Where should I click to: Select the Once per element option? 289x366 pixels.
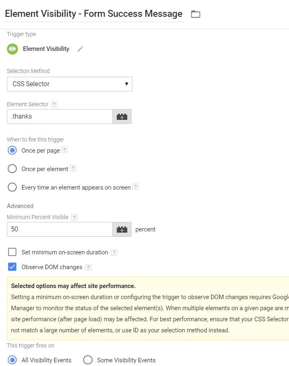click(13, 169)
